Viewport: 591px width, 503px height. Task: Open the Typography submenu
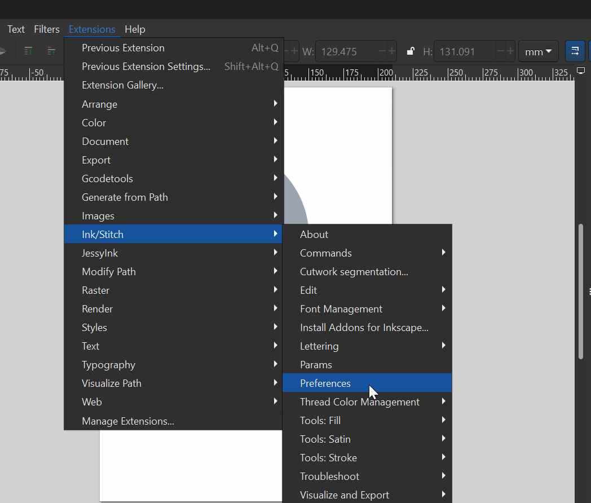[x=173, y=365]
